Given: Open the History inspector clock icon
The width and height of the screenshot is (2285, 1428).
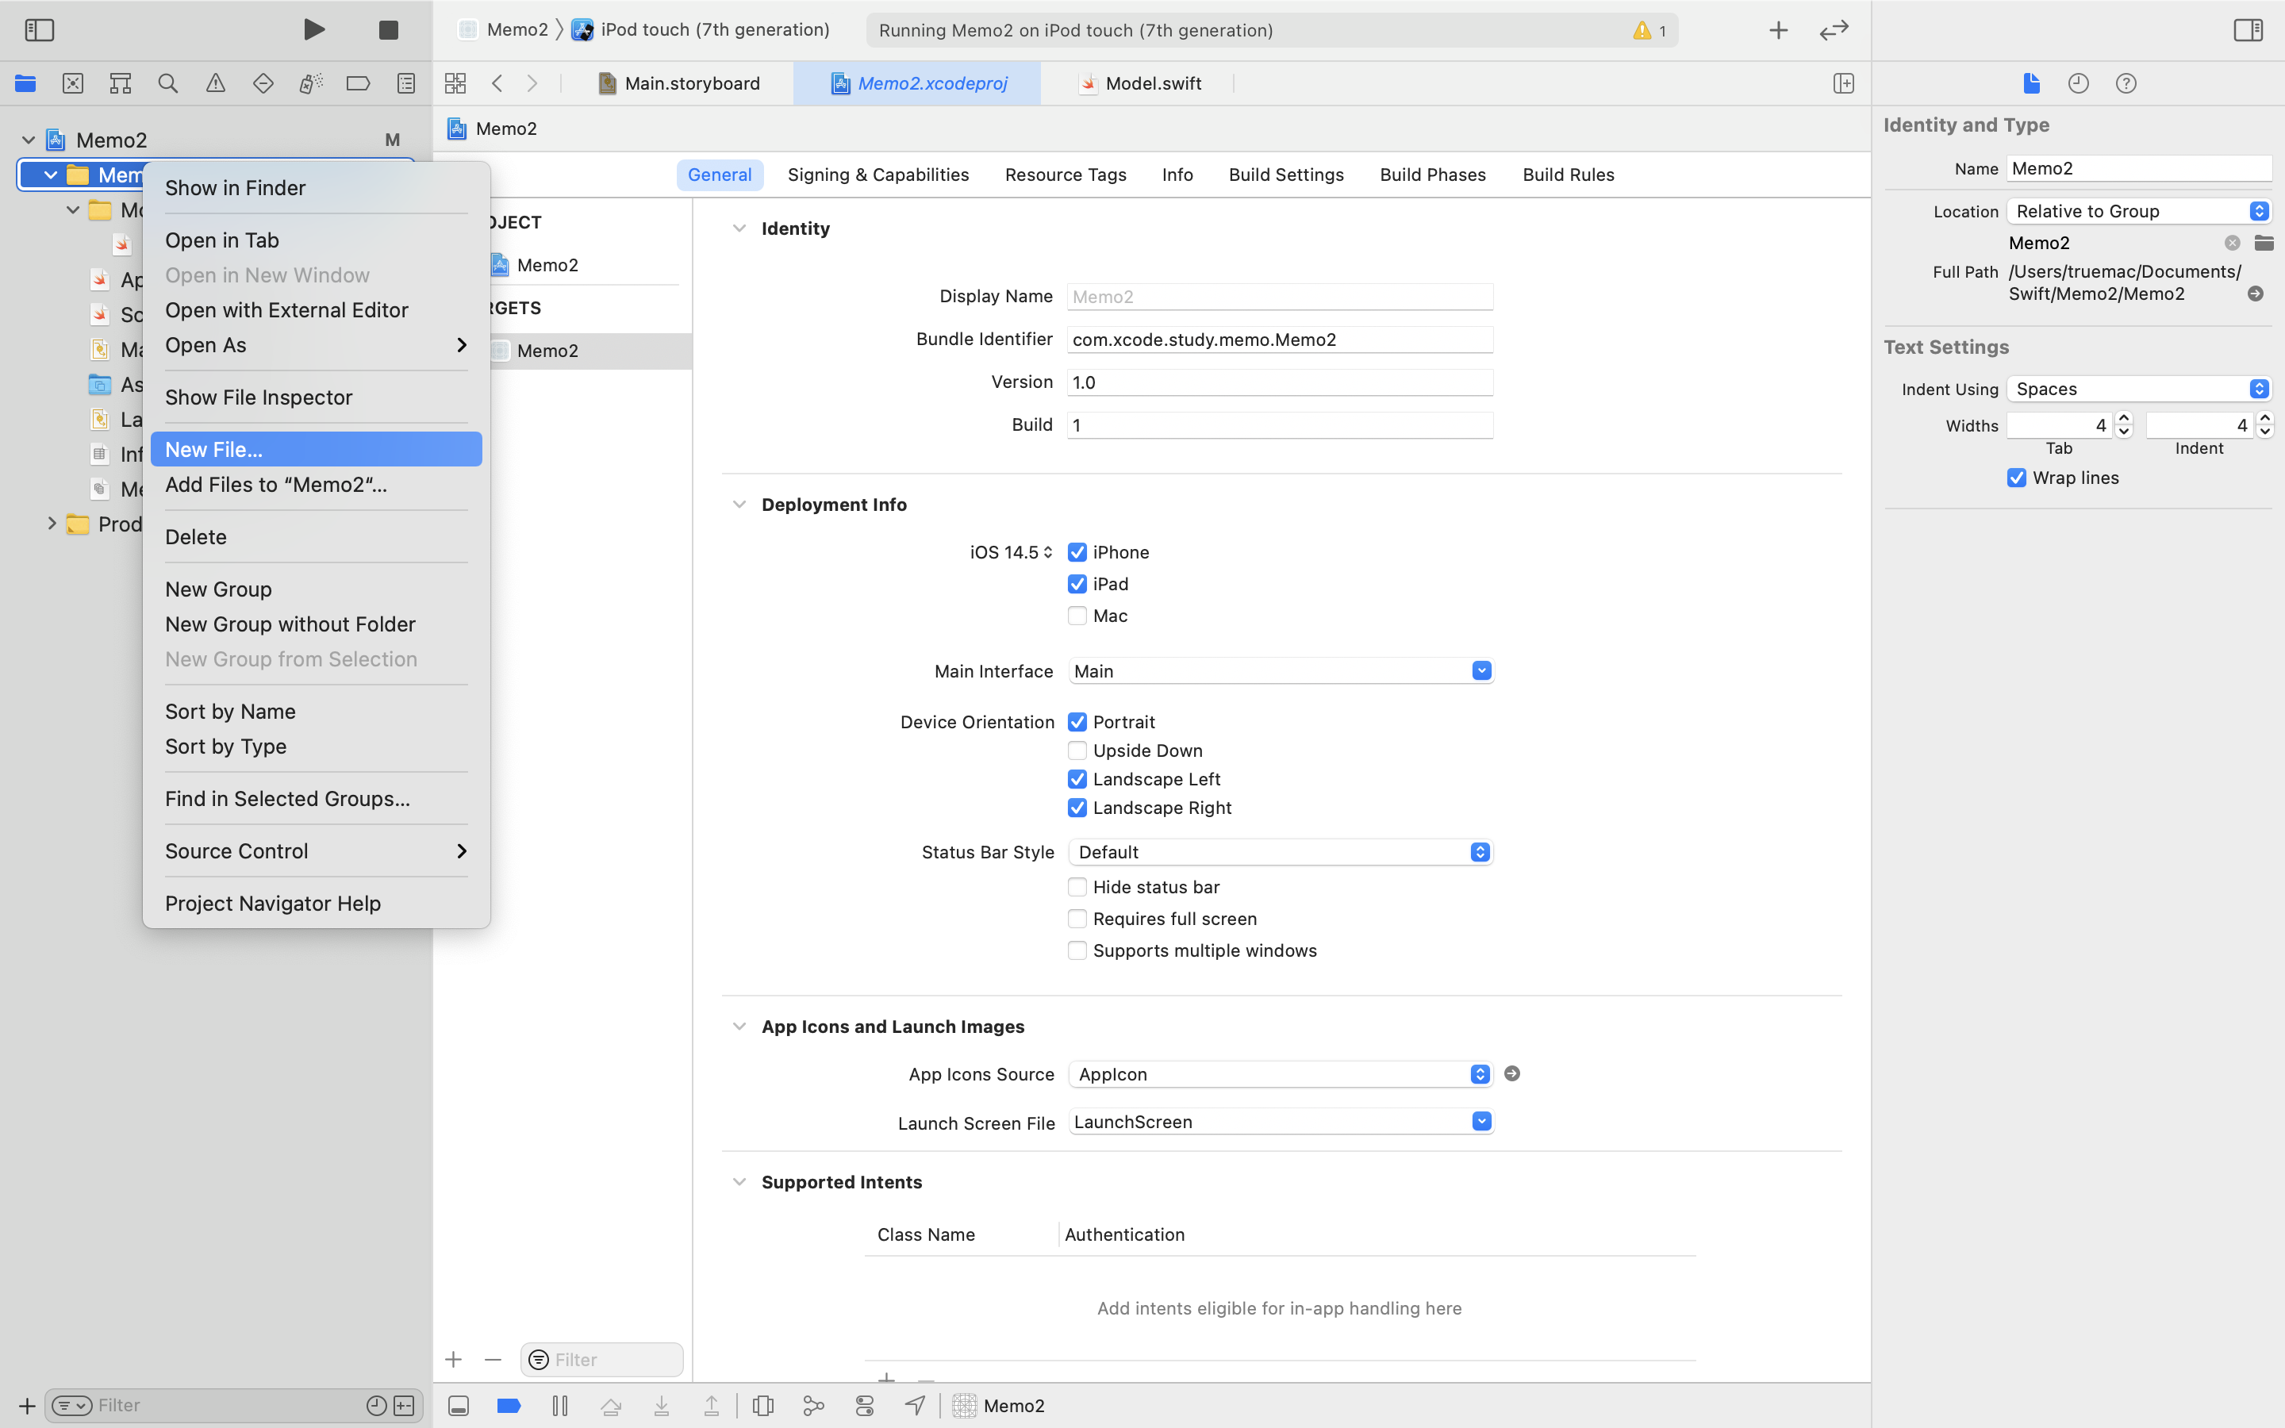Looking at the screenshot, I should pos(2078,83).
